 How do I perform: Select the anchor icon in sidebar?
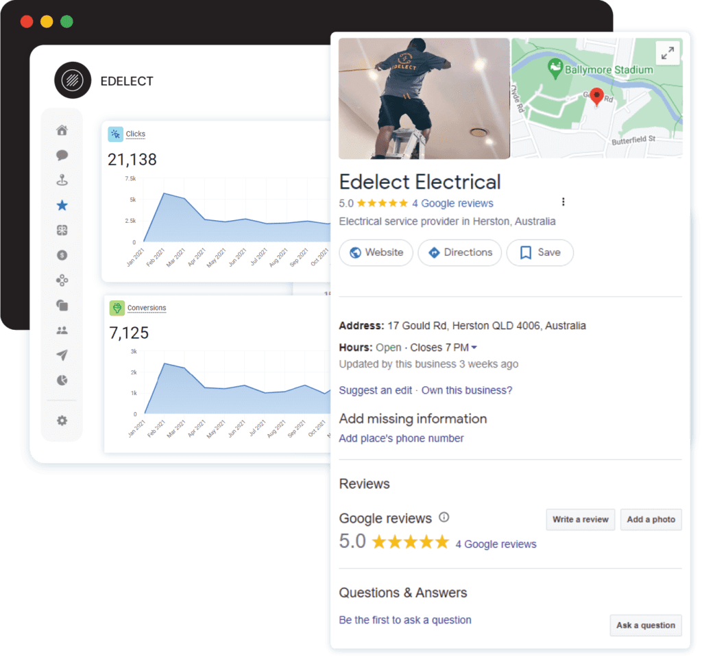coord(62,180)
